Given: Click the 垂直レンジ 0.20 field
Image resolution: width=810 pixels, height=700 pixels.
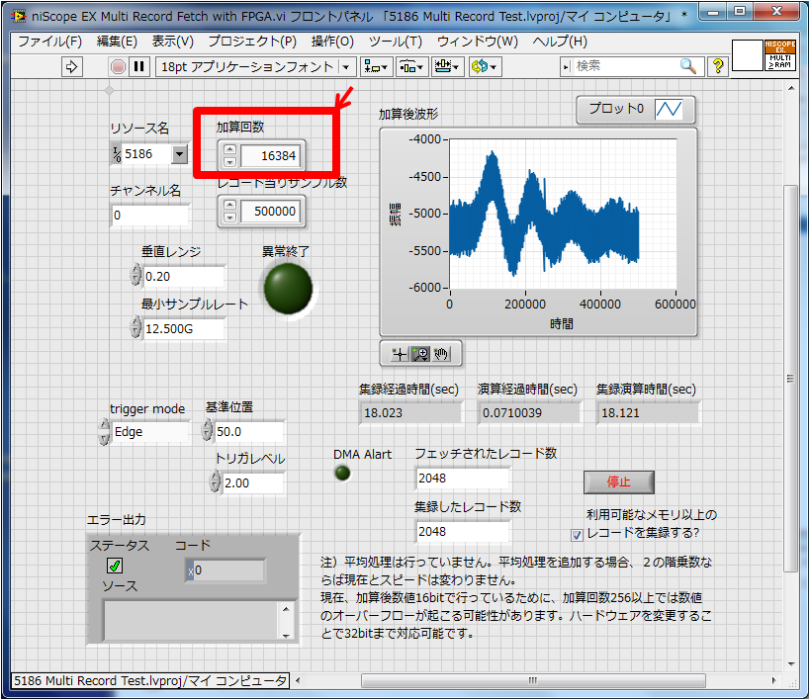Looking at the screenshot, I should click(x=184, y=277).
